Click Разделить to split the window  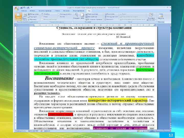point(109,19)
